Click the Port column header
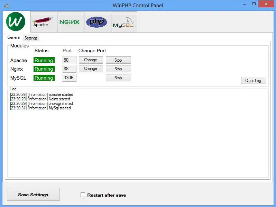 tap(67, 51)
